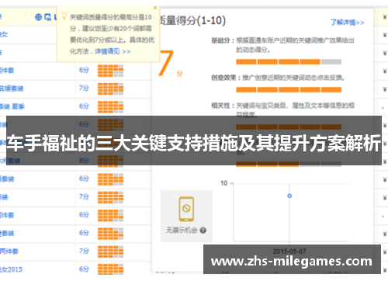Click the 6分 score in the 套装 夏季 row
The width and height of the screenshot is (388, 281).
point(84,106)
